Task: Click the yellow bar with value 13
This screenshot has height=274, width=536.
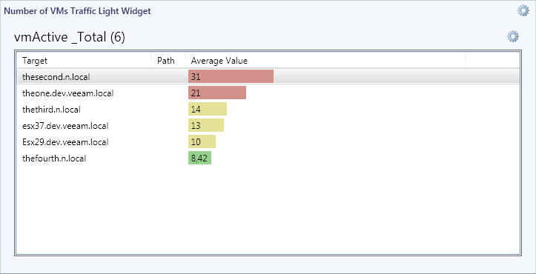Action: pyautogui.click(x=206, y=126)
